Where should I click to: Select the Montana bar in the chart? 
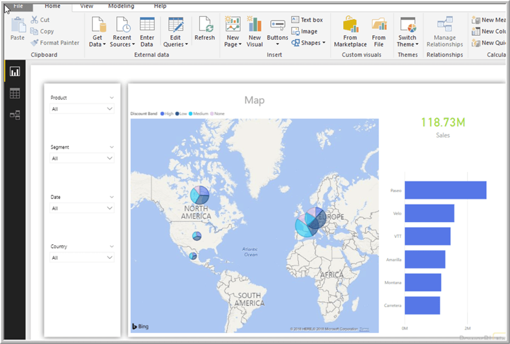[423, 282]
